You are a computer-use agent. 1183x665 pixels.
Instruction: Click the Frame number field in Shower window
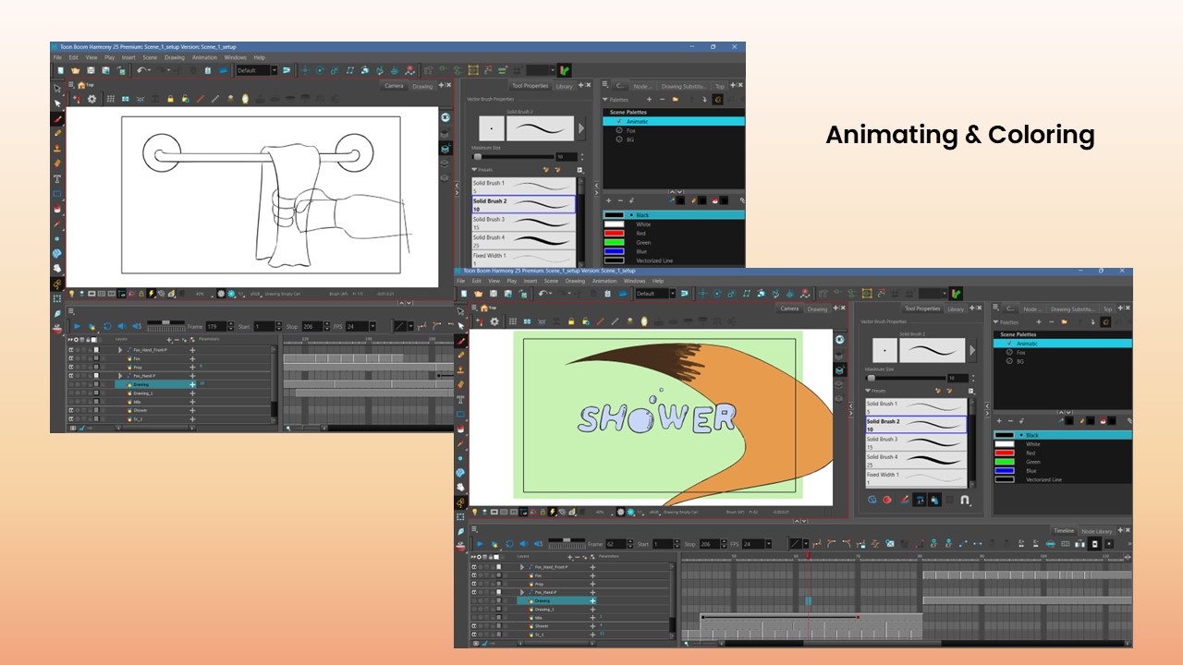tap(616, 544)
